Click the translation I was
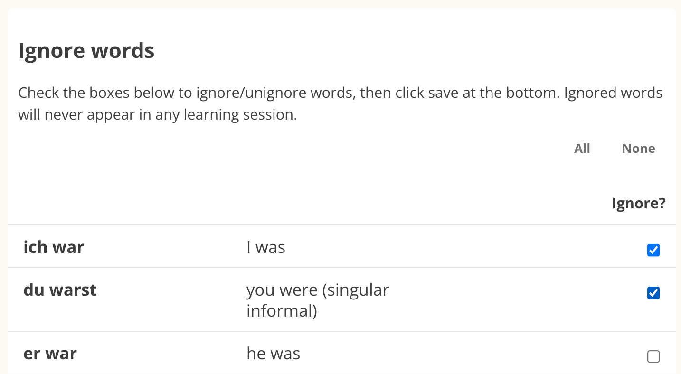 266,247
